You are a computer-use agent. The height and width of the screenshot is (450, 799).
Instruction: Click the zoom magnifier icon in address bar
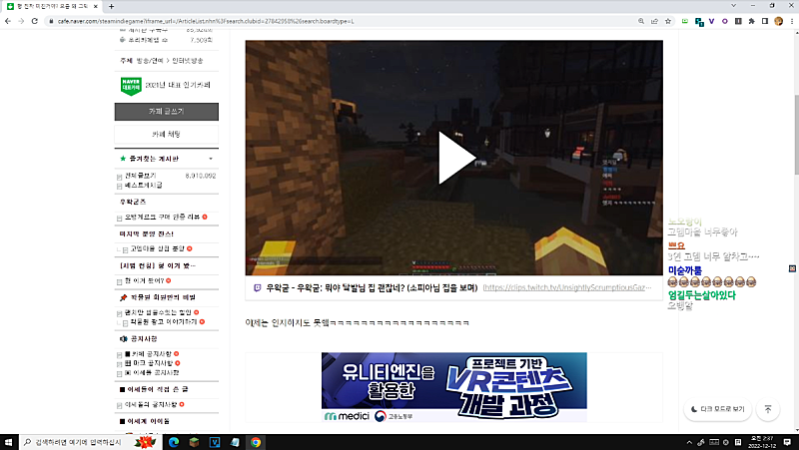pyautogui.click(x=641, y=21)
